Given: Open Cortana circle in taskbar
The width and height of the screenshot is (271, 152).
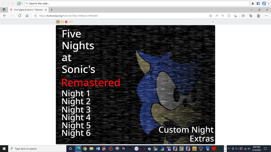Looking at the screenshot, I should tap(70, 149).
